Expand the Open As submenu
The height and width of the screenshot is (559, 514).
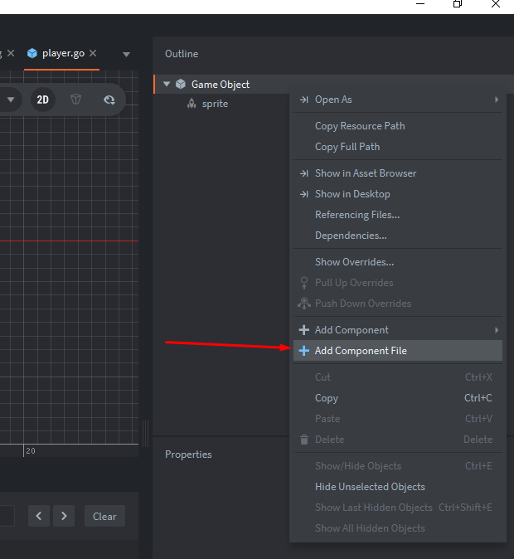(497, 100)
